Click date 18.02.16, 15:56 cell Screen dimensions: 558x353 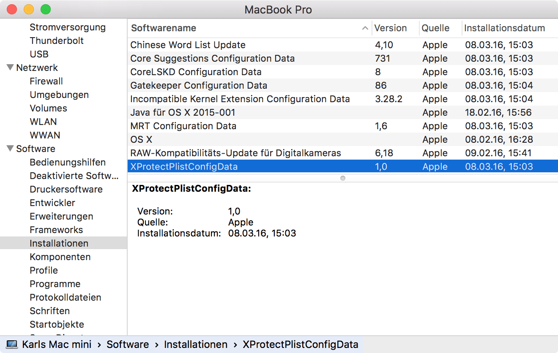pyautogui.click(x=498, y=112)
